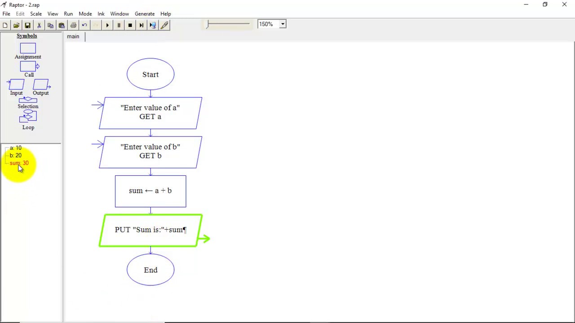Click the test server icon in toolbar
Screen dimensions: 575x323
pos(153,25)
